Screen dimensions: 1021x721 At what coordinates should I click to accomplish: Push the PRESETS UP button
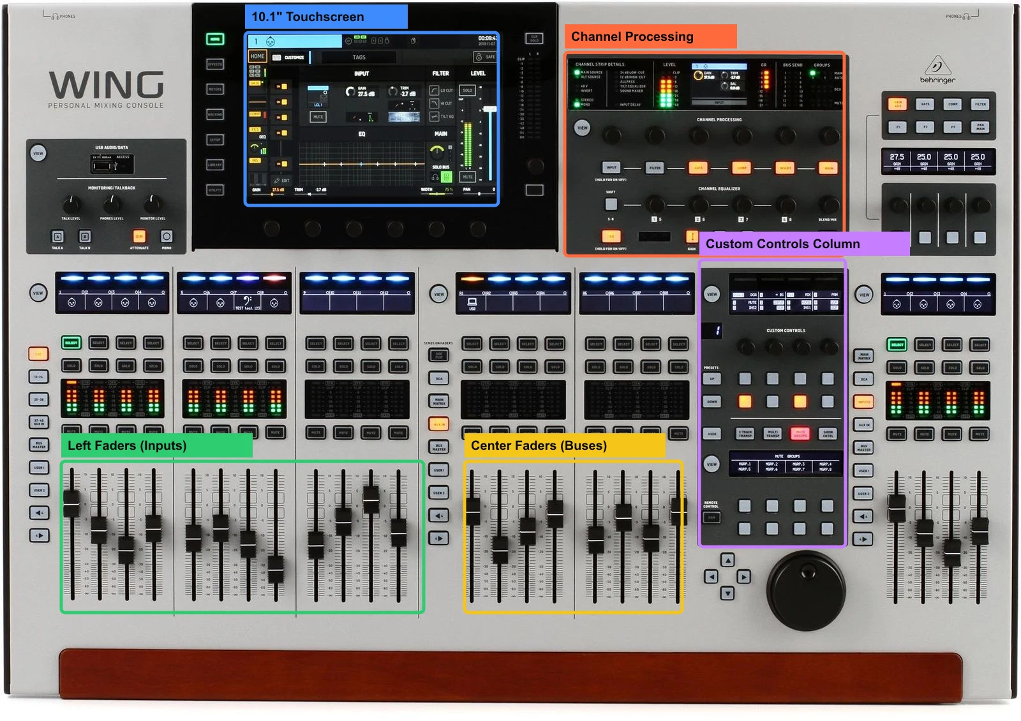click(x=713, y=378)
